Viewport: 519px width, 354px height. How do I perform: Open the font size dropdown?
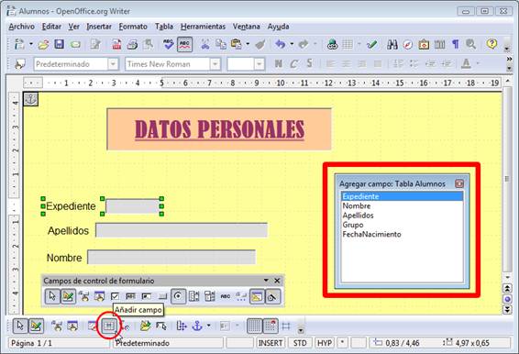click(x=259, y=64)
